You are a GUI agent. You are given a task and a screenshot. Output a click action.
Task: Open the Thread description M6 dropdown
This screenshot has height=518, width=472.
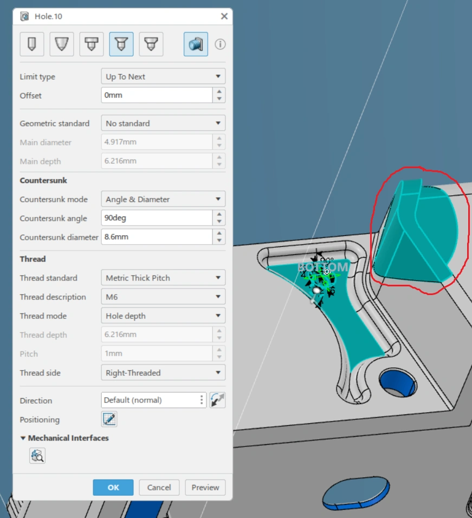coord(163,297)
